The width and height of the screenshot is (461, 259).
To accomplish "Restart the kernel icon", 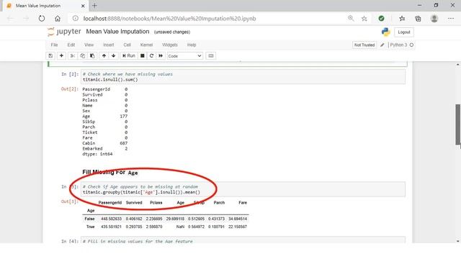I will 151,56.
